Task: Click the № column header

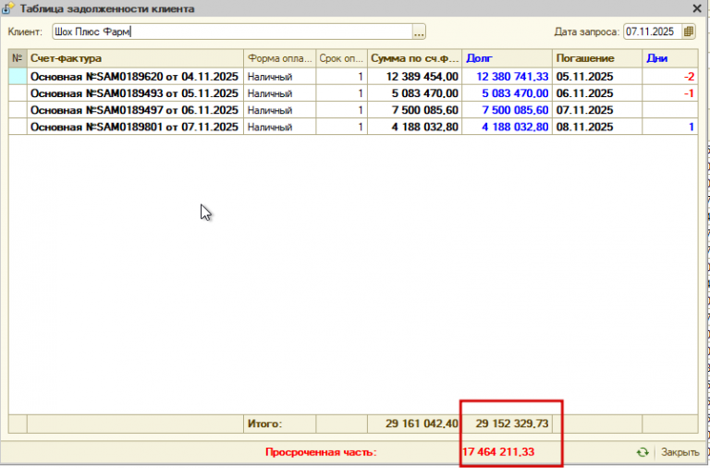Action: pos(18,58)
